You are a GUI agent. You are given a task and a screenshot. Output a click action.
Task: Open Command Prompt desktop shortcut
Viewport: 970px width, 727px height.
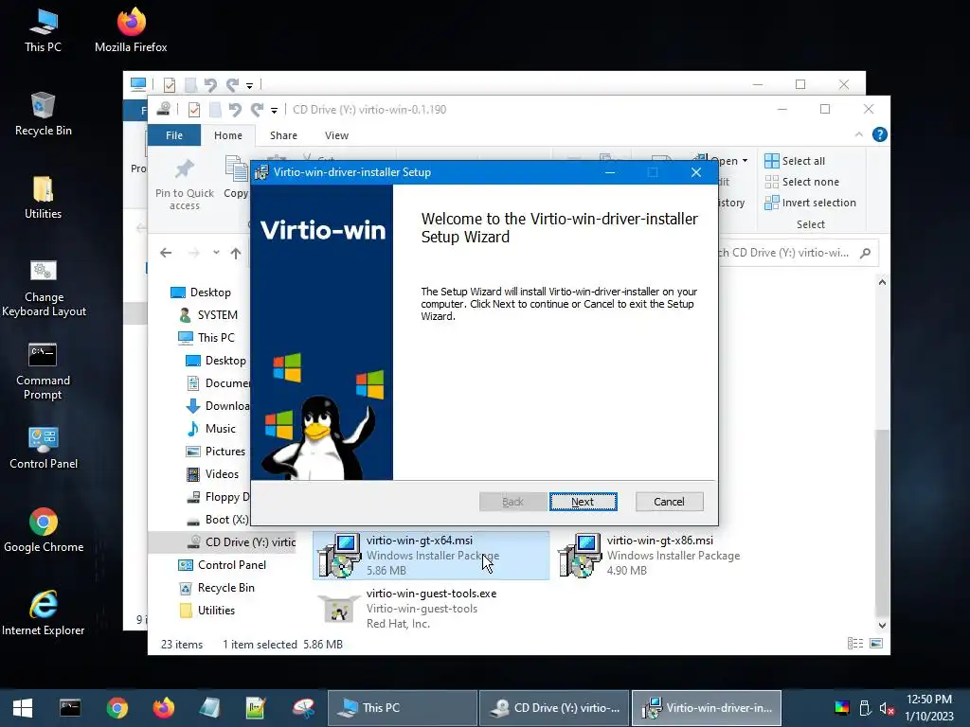pyautogui.click(x=43, y=371)
